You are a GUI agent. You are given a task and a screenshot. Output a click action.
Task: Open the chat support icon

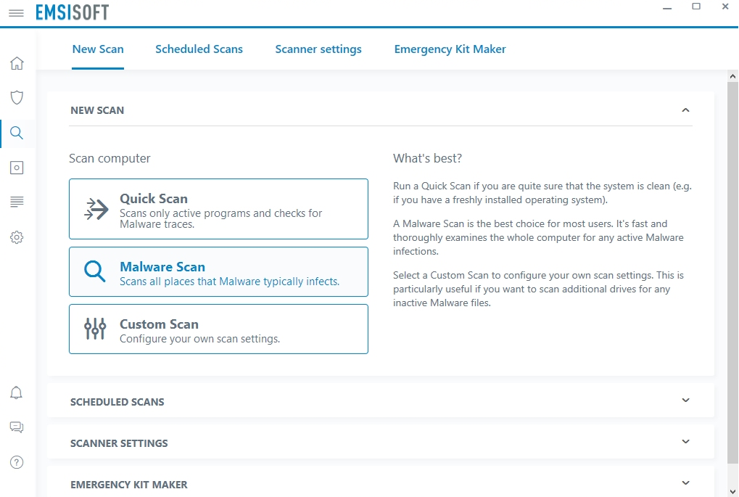[17, 427]
